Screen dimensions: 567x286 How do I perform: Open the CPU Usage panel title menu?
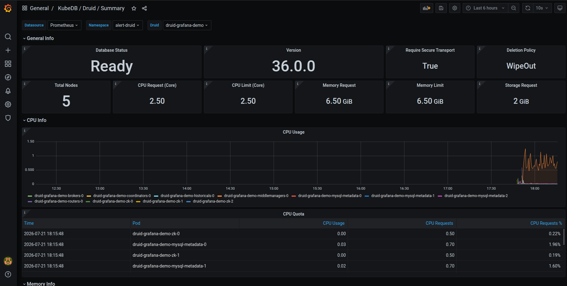(x=294, y=132)
